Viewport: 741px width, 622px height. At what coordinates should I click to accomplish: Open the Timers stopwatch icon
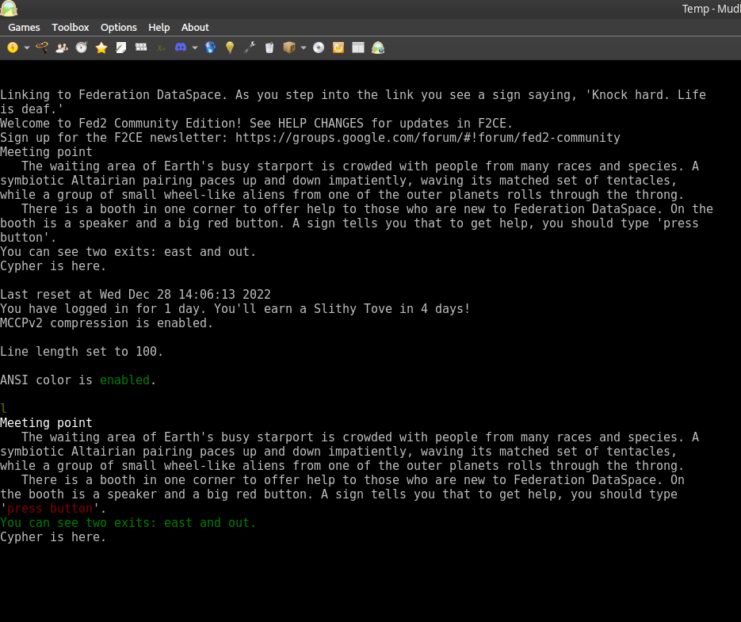click(82, 48)
